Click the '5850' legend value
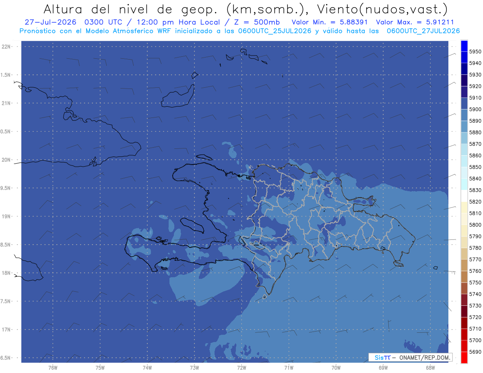 [475, 167]
